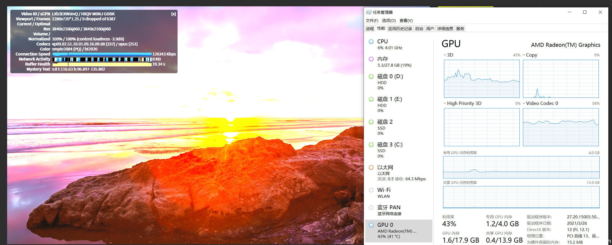Viewport: 612px width, 245px height.
Task: Select the 内存 performance entry
Action: point(398,62)
